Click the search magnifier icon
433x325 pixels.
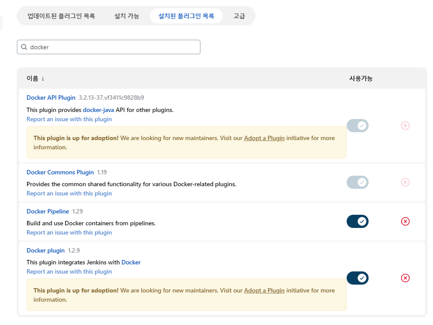click(24, 47)
